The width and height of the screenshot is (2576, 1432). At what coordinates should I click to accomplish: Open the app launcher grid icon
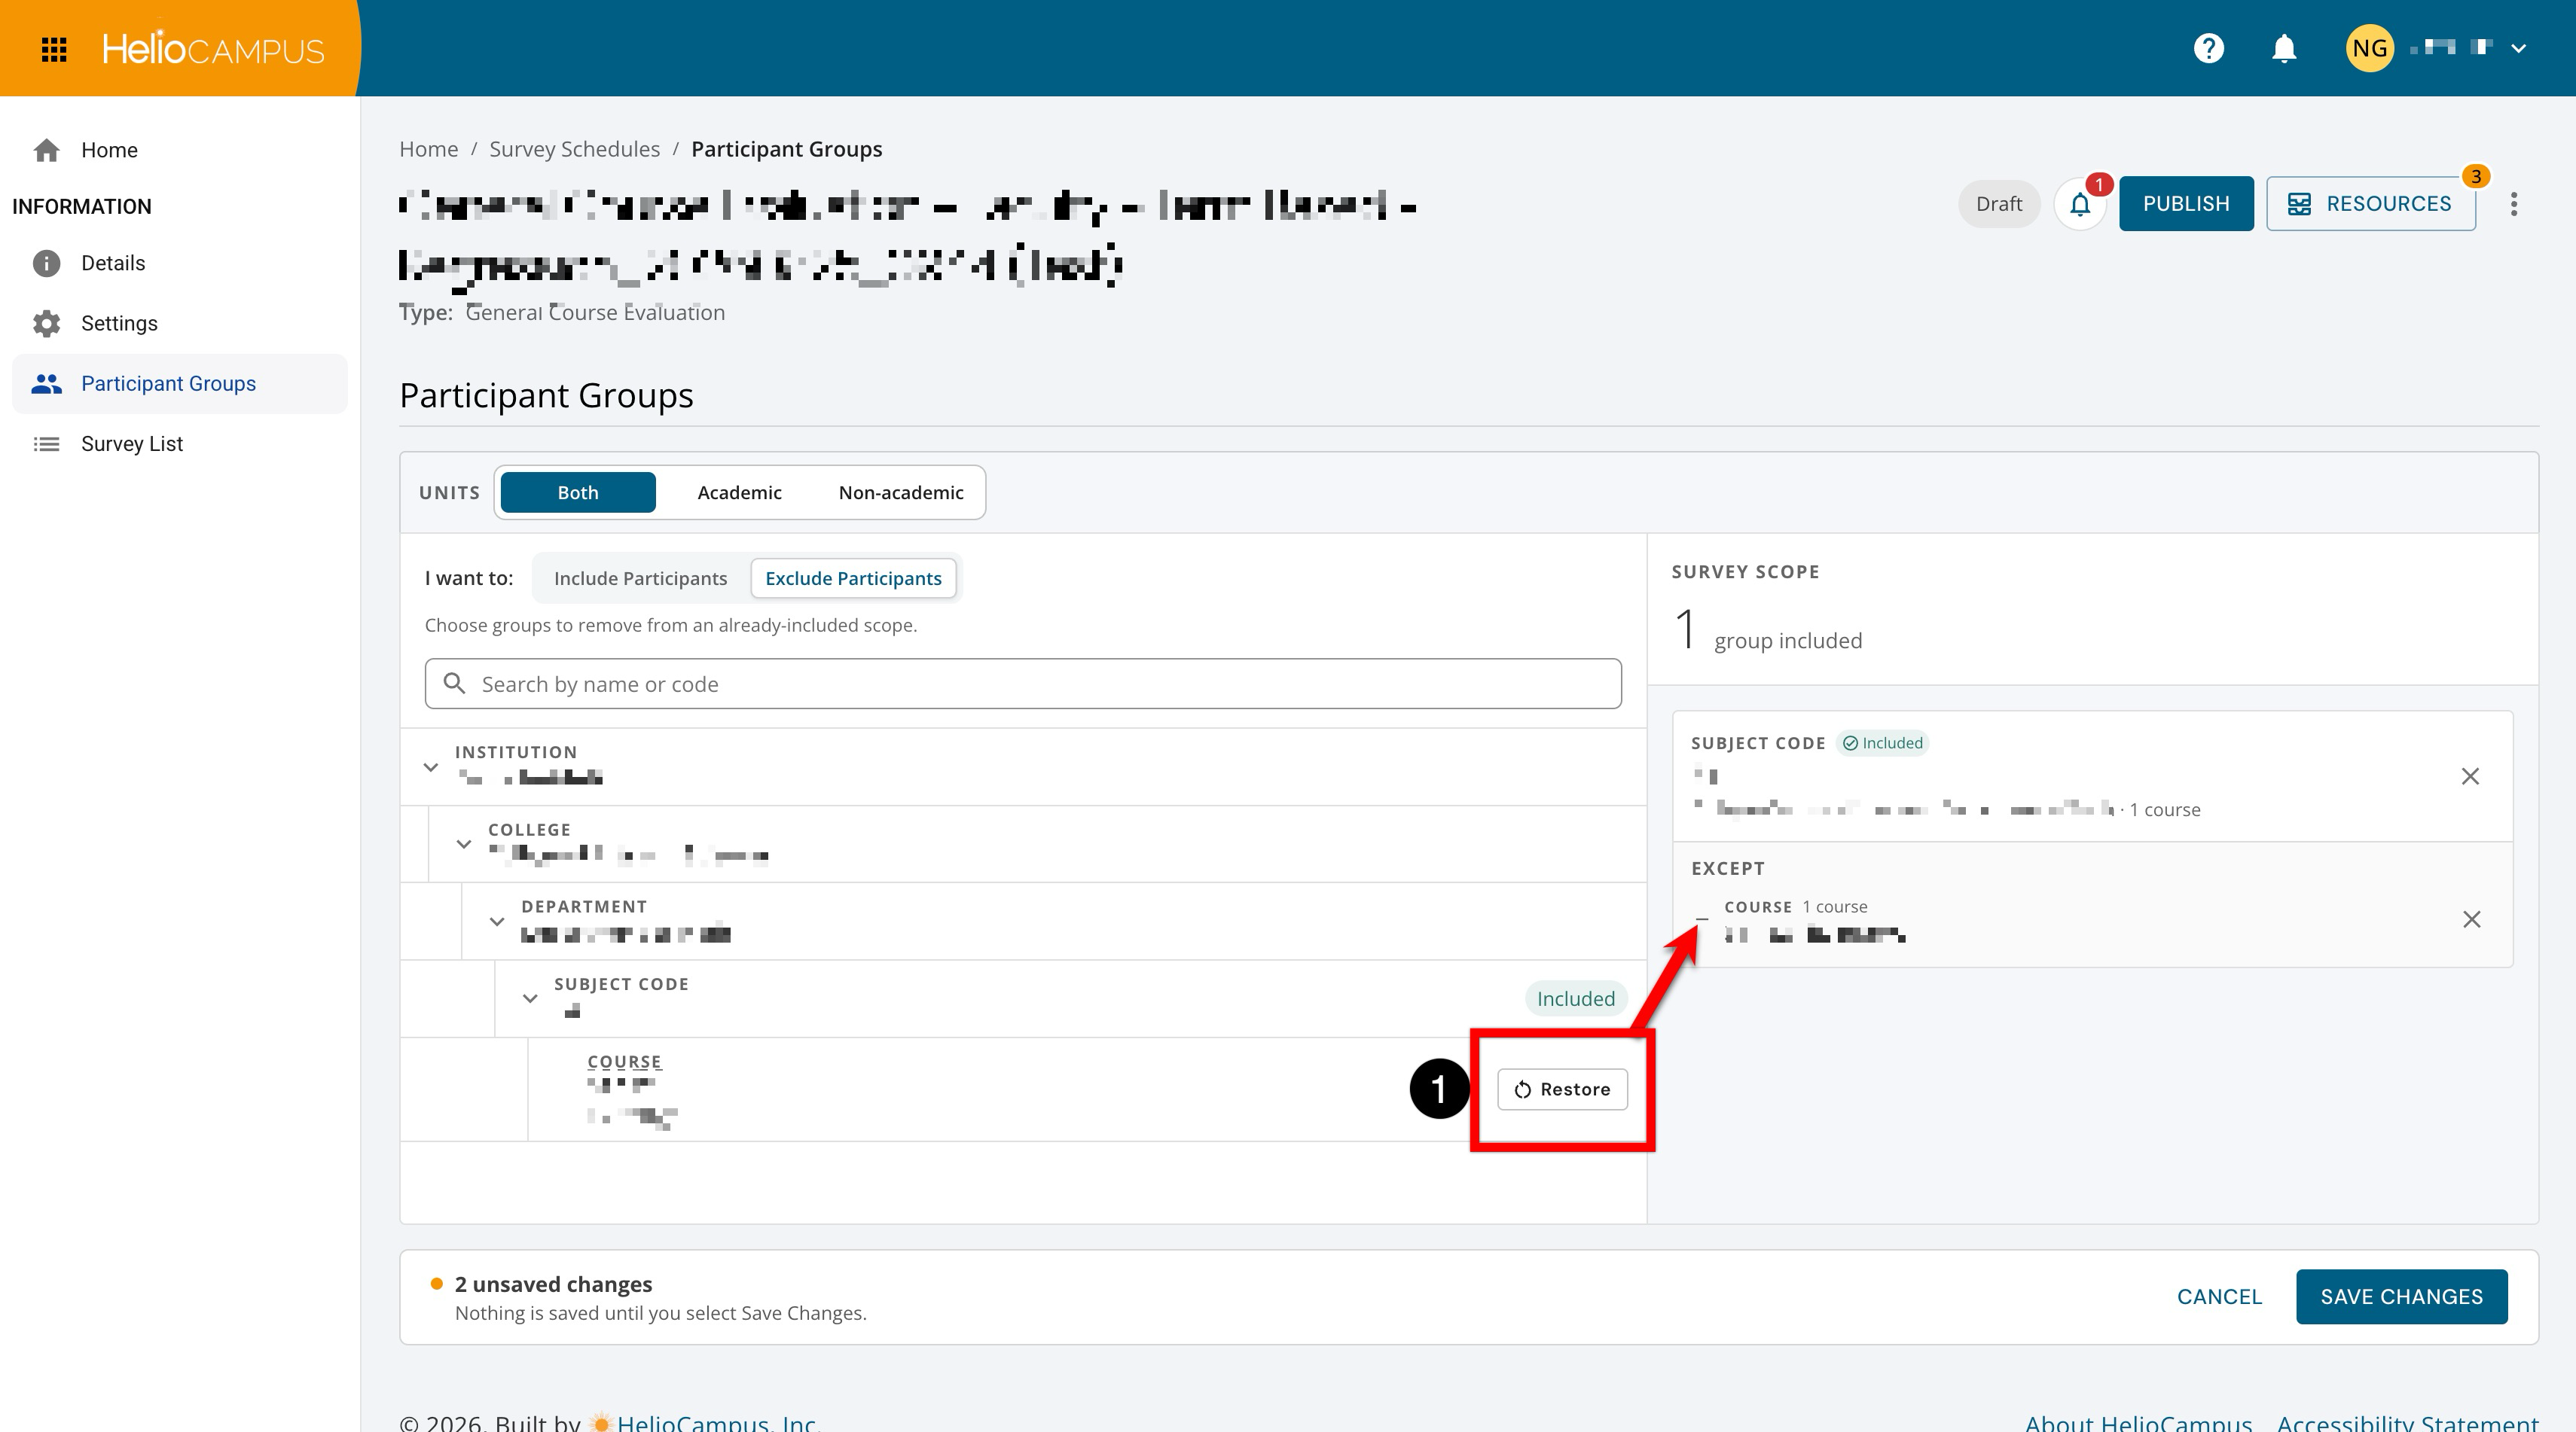[54, 49]
